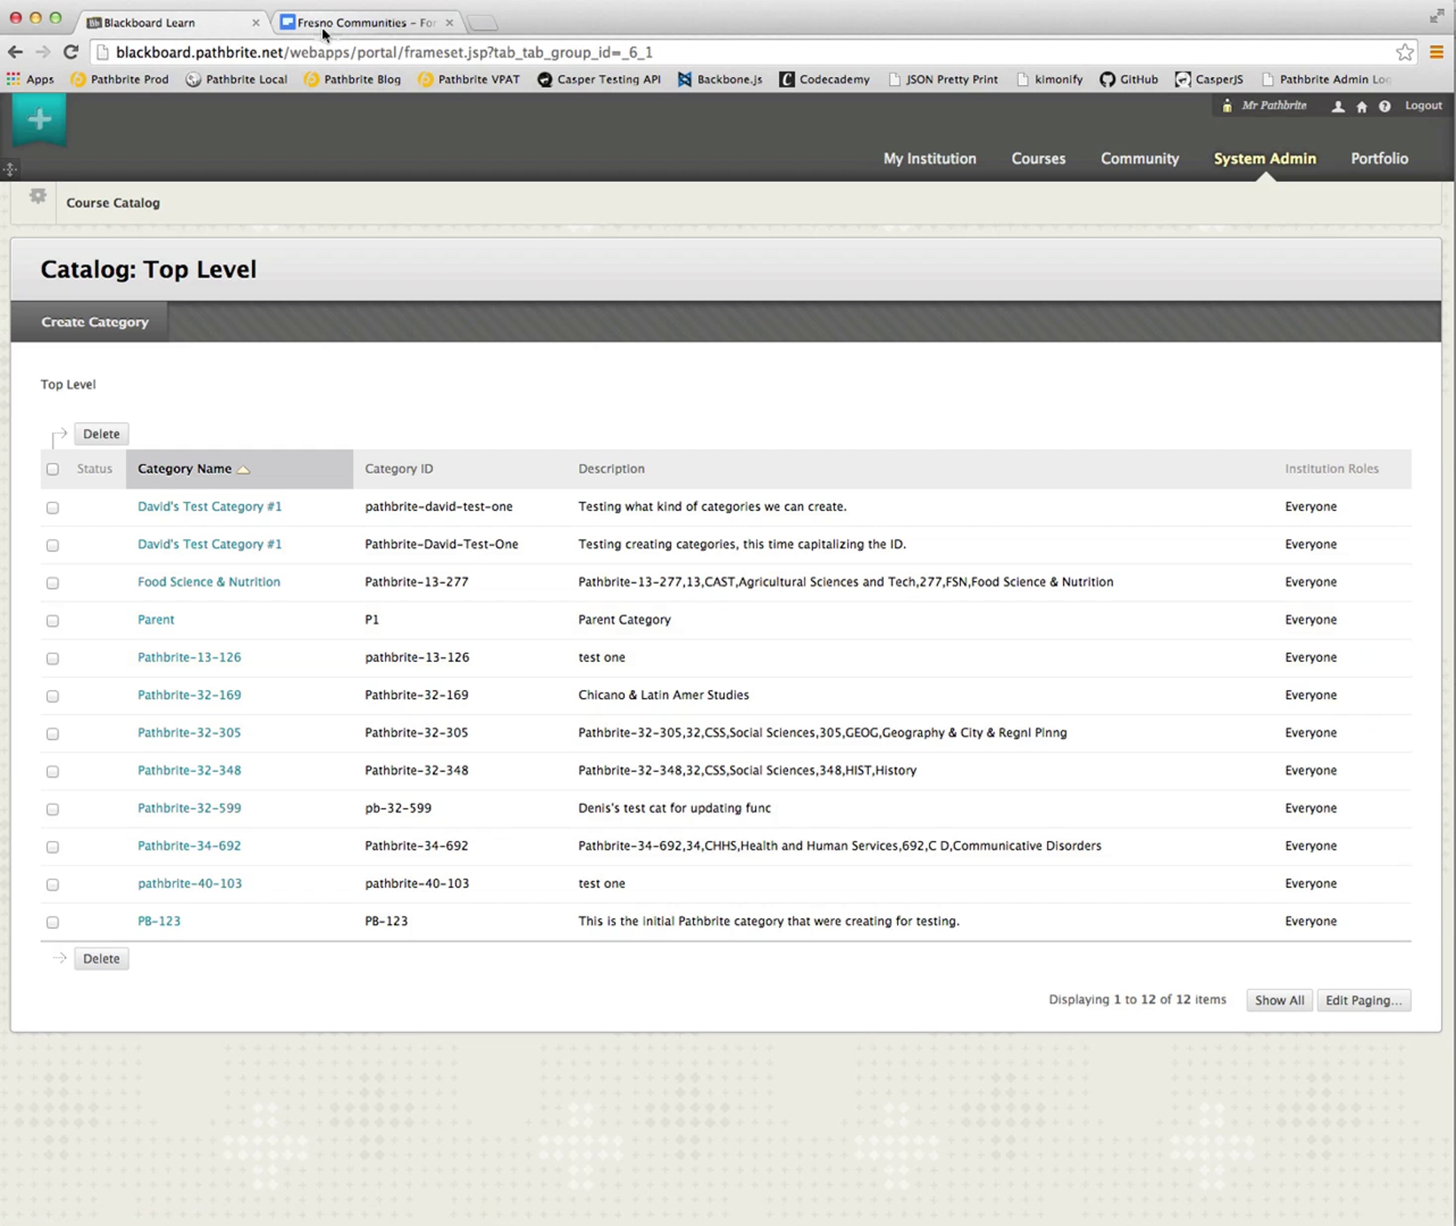Open the Pathbrite Blog bookmark
The image size is (1456, 1226).
click(x=352, y=79)
